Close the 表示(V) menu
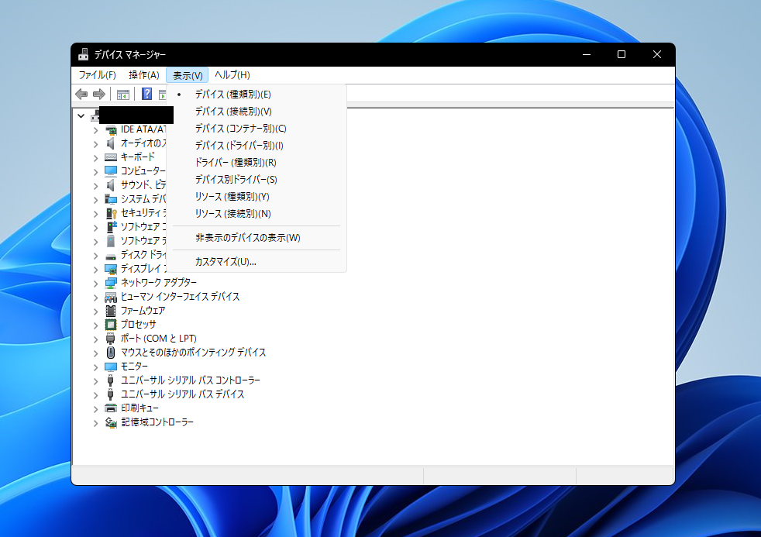This screenshot has height=537, width=761. [x=188, y=75]
